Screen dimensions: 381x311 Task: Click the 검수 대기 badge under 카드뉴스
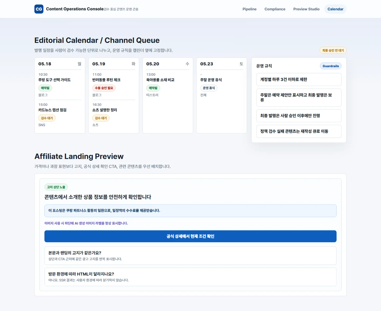tap(47, 118)
